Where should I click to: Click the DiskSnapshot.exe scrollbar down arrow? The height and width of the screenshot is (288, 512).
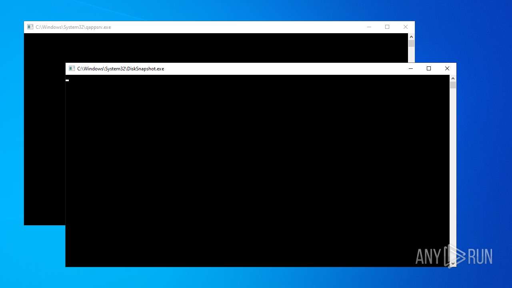453,263
